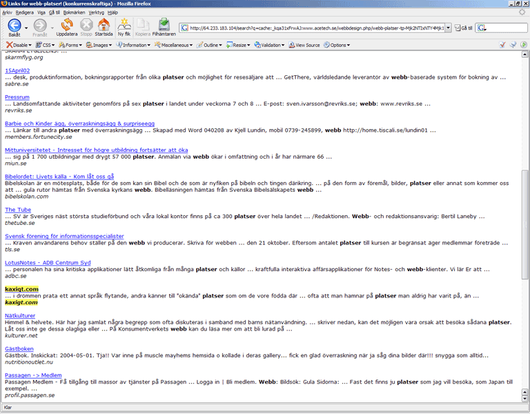Viewport: 530px width, 414px height.
Task: Open LotusNotes - ADB Centrum Syd link
Action: 48,263
